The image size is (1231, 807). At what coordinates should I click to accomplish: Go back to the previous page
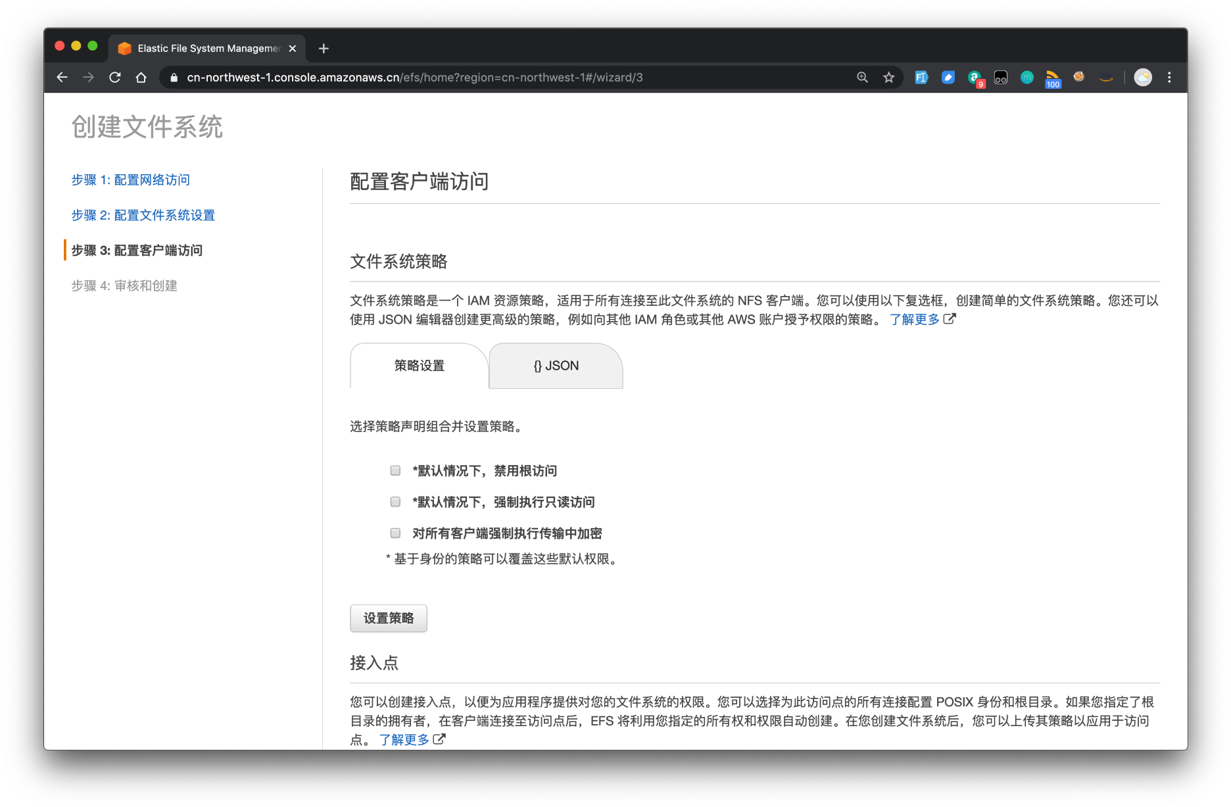tap(62, 78)
